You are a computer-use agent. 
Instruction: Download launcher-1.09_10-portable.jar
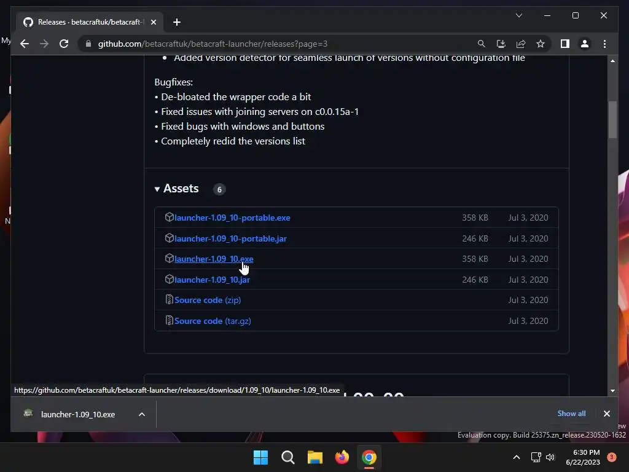[x=230, y=238]
